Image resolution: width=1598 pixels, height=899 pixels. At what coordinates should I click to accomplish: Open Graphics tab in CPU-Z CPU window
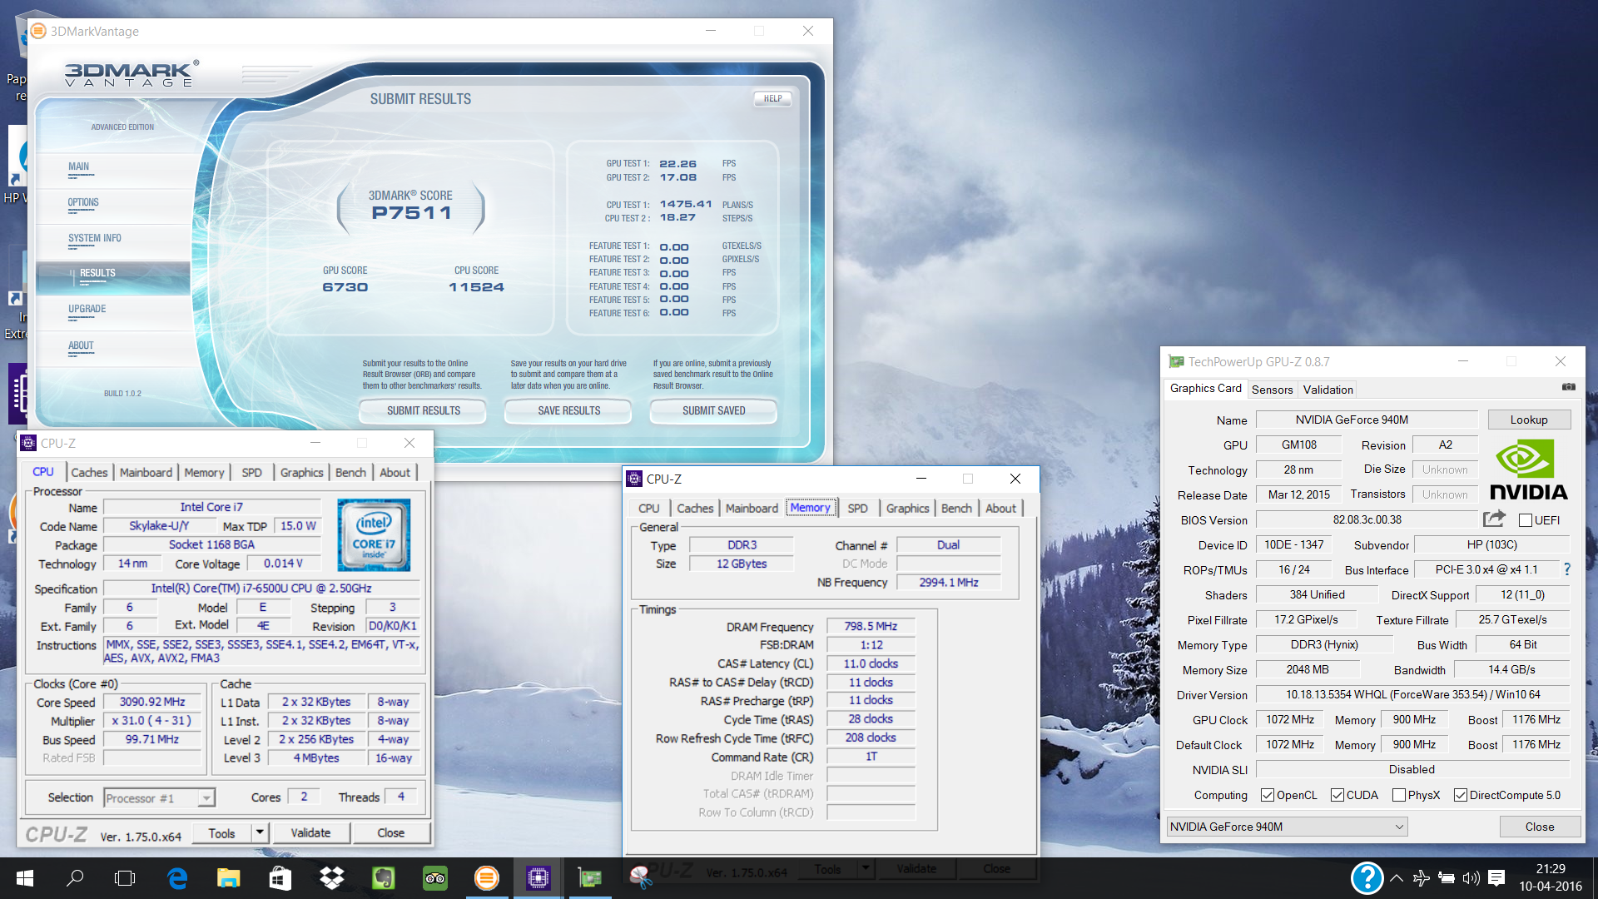301,472
